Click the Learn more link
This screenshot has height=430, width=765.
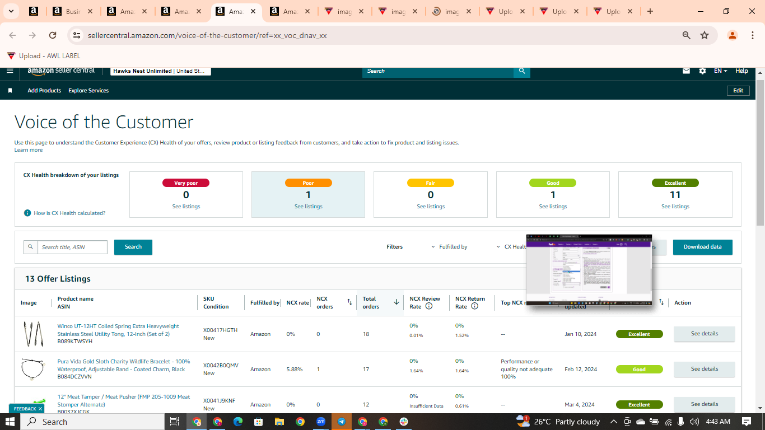pyautogui.click(x=29, y=150)
